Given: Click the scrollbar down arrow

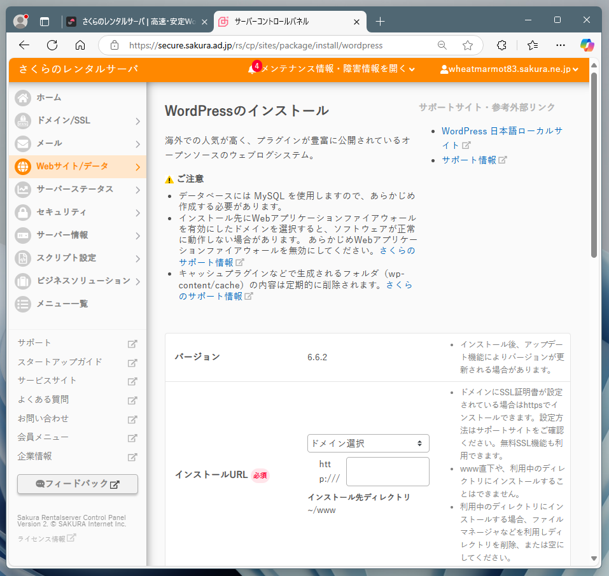Looking at the screenshot, I should point(594,558).
